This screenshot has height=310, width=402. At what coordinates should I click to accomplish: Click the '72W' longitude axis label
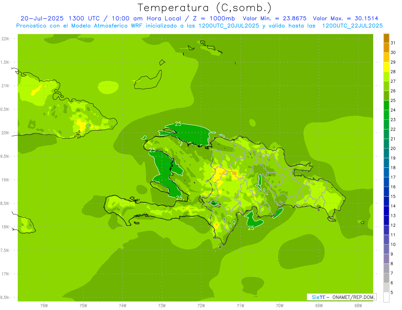[201, 306]
